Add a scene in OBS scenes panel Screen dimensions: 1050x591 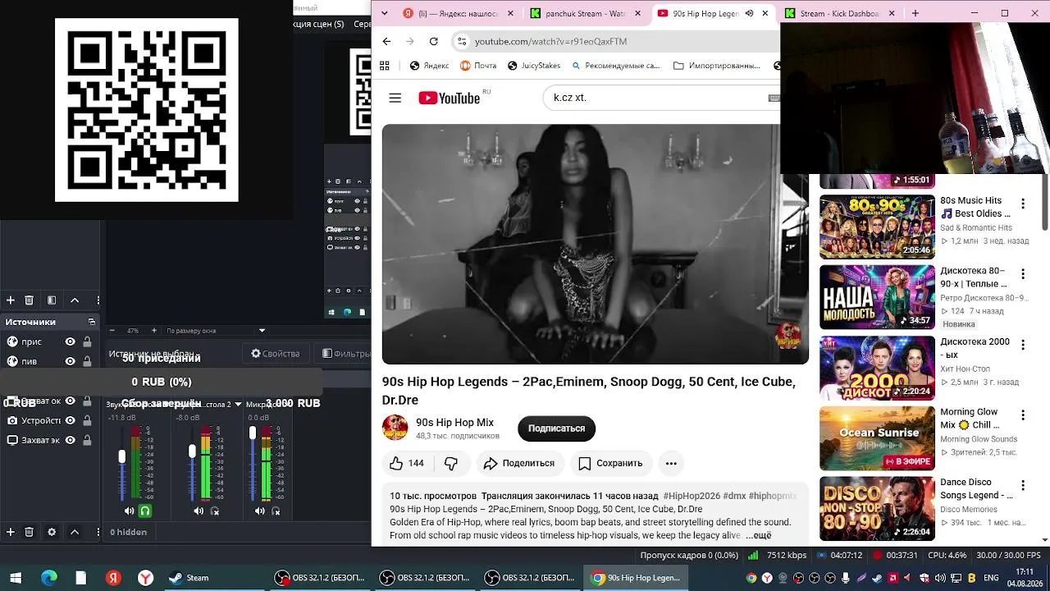click(11, 300)
